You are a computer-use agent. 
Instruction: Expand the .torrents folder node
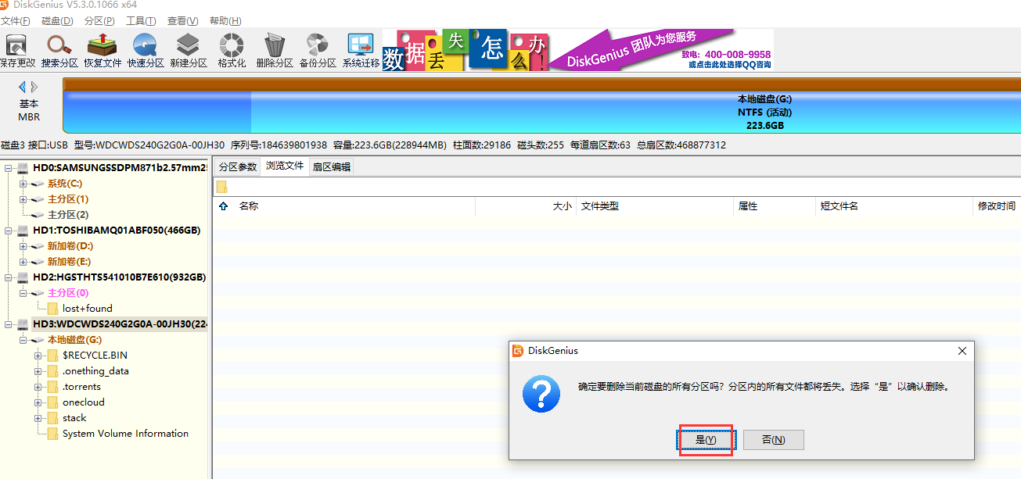click(38, 387)
